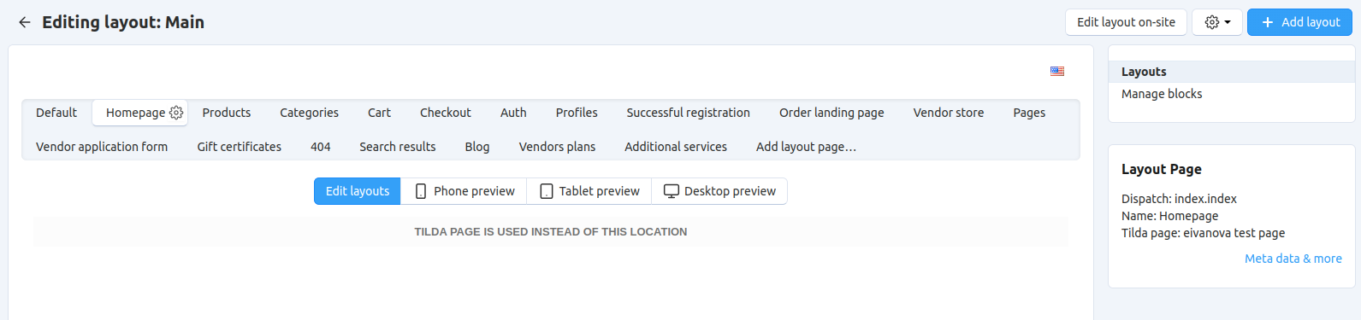1361x320 pixels.
Task: Open the gear icon on Homepage tab
Action: point(176,113)
